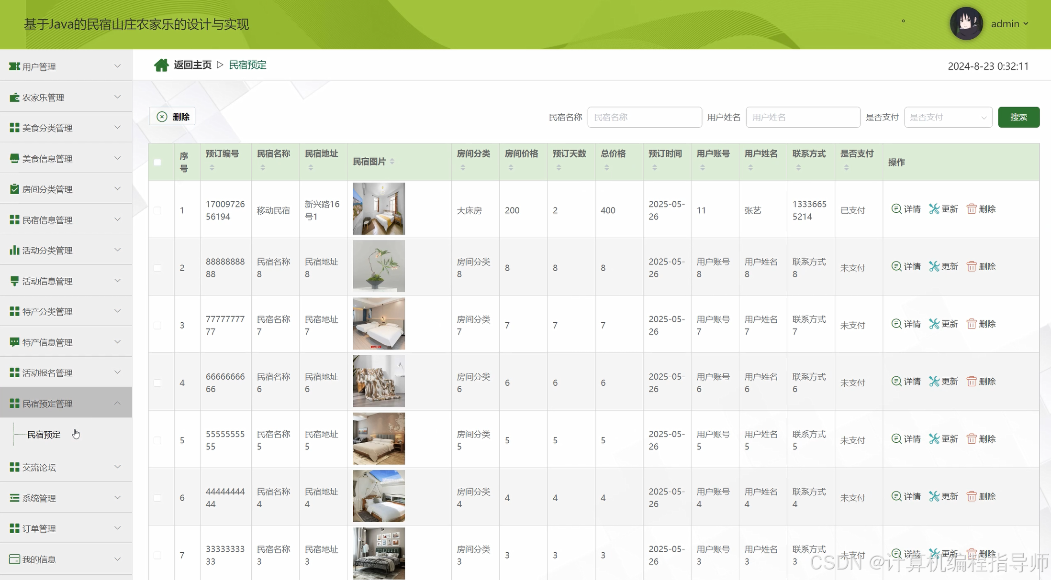Check the checkbox for row 1

pyautogui.click(x=157, y=210)
